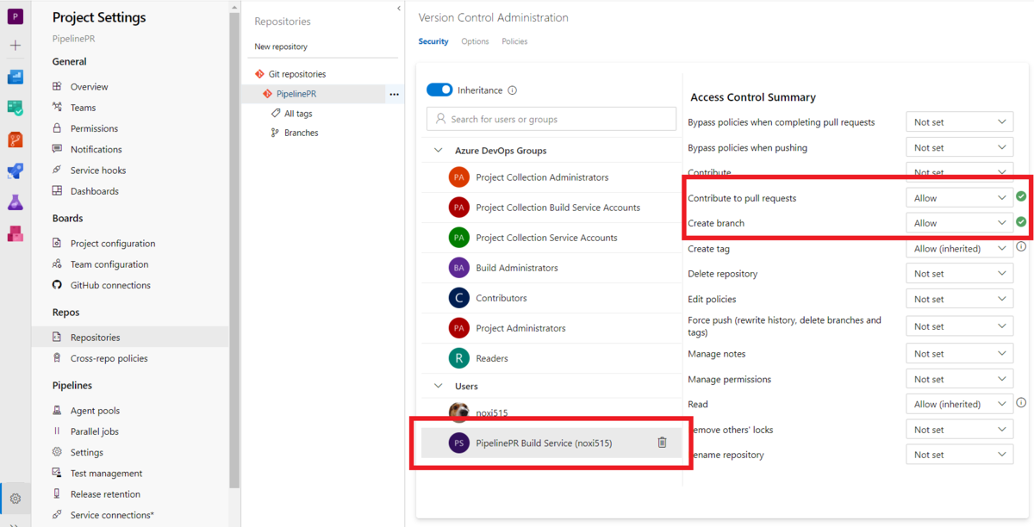Open Dashboards settings page
This screenshot has height=527, width=1034.
click(95, 191)
